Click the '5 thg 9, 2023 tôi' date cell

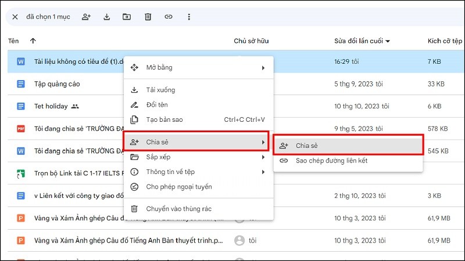coord(359,84)
